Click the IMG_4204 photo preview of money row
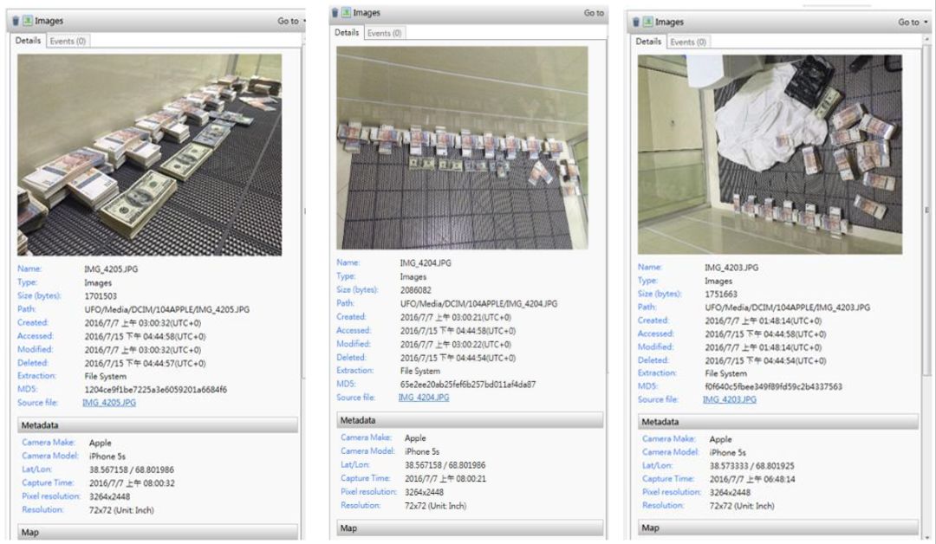This screenshot has width=936, height=544. (x=462, y=148)
